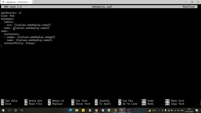Click the '^\ Replace' shortcut hint
201x113 pixels.
coord(55,104)
